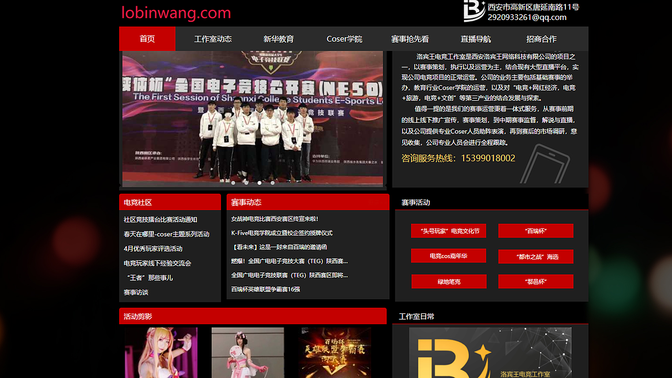Open the 英雄联盟争霸赛 poster thumbnail
The image size is (672, 378).
(x=335, y=353)
